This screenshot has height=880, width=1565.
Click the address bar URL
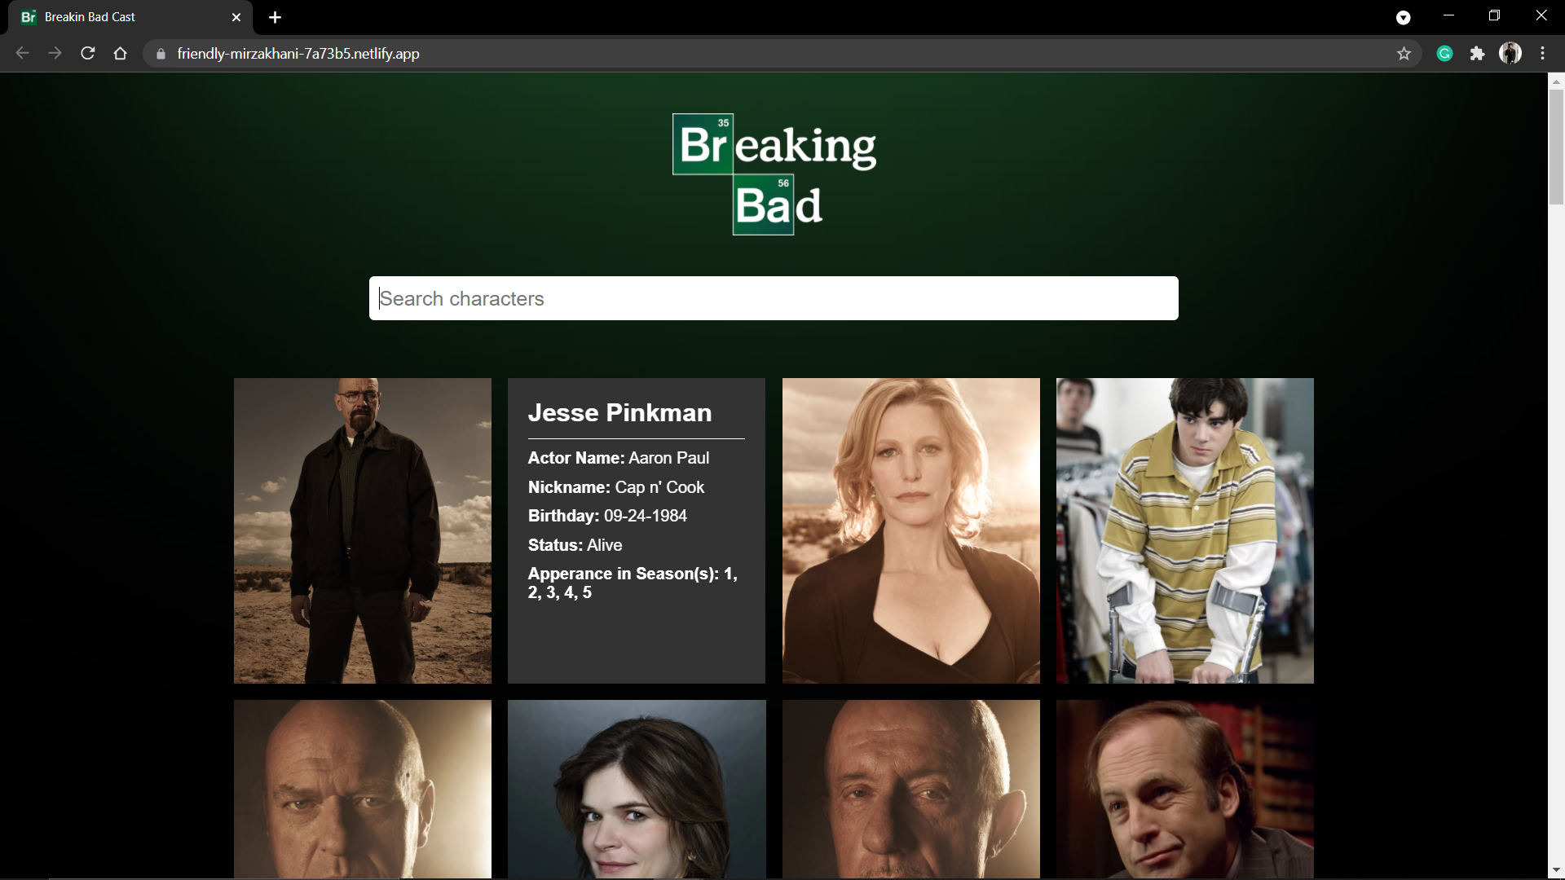(x=298, y=54)
